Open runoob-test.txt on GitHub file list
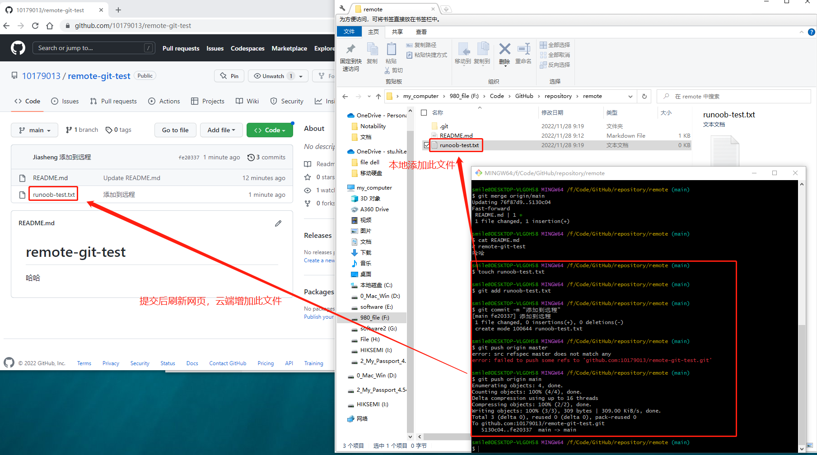 (54, 195)
